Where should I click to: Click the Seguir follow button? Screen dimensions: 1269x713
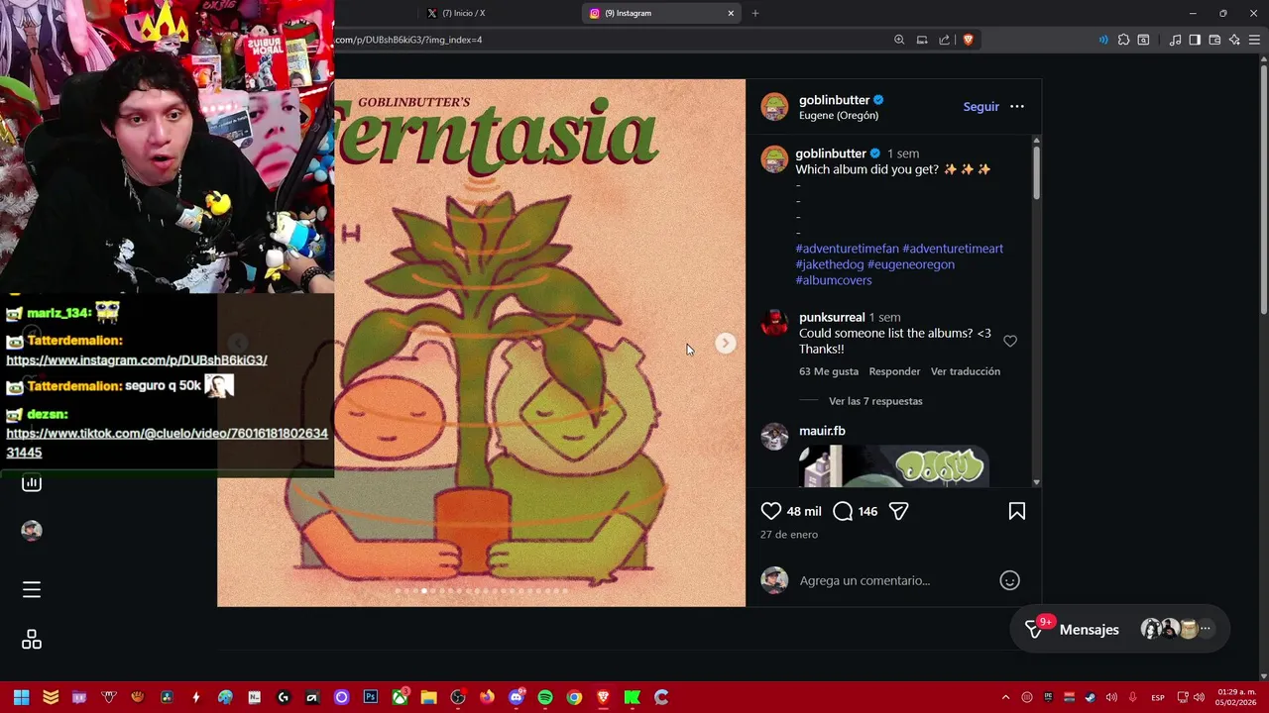(x=981, y=107)
